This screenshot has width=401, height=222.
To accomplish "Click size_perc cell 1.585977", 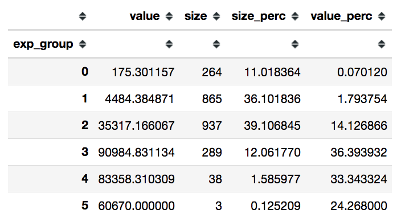I will 276,179.
